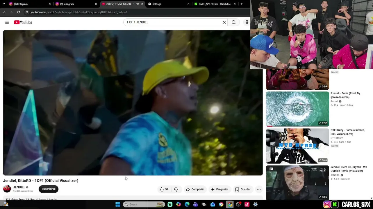Select the youtube.com address bar URL
Screen dimensions: 373x209
point(79,12)
